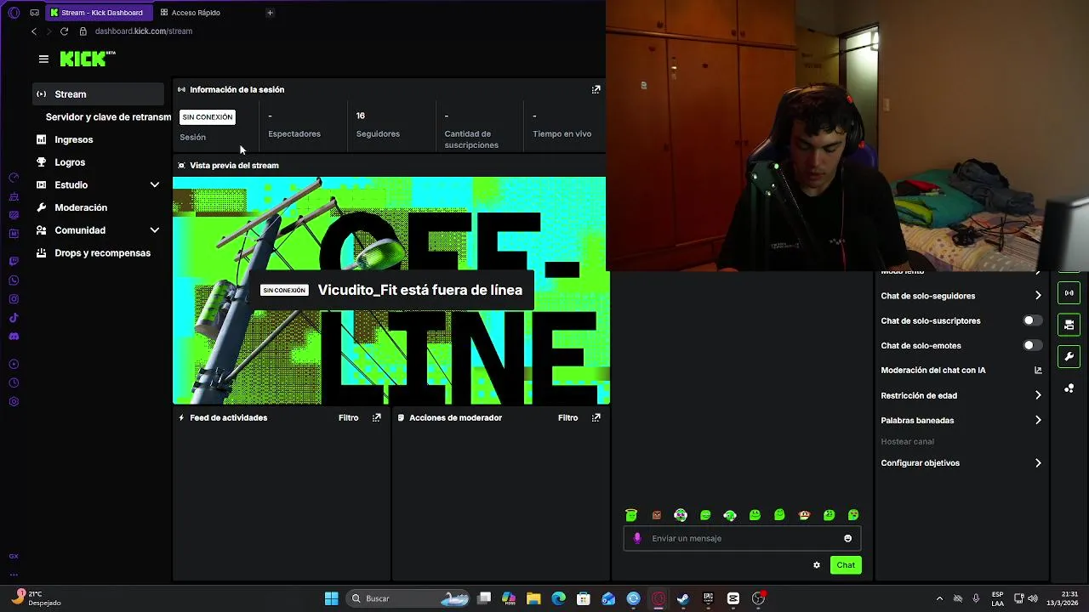Screen dimensions: 1089x612
Task: Expand the Estudio sidebar section
Action: [x=155, y=184]
